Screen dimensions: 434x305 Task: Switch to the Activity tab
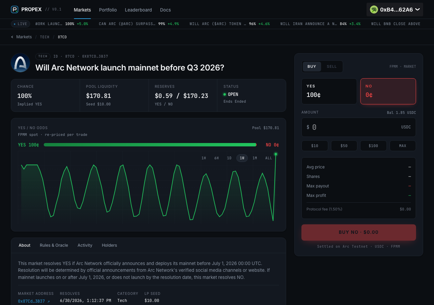tap(85, 245)
